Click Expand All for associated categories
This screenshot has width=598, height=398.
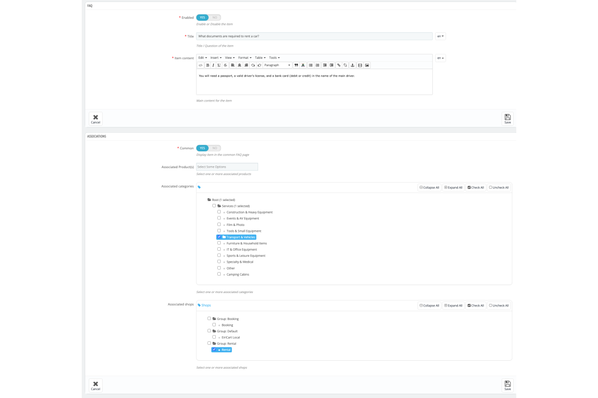[453, 188]
